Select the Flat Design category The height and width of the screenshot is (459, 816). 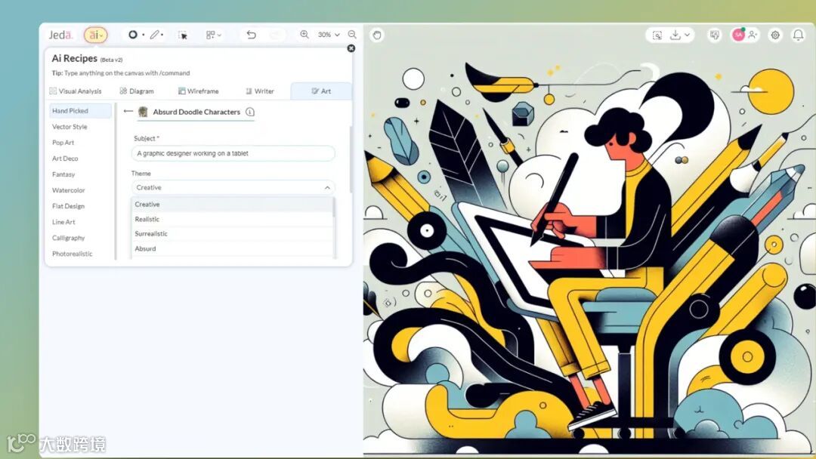(68, 206)
